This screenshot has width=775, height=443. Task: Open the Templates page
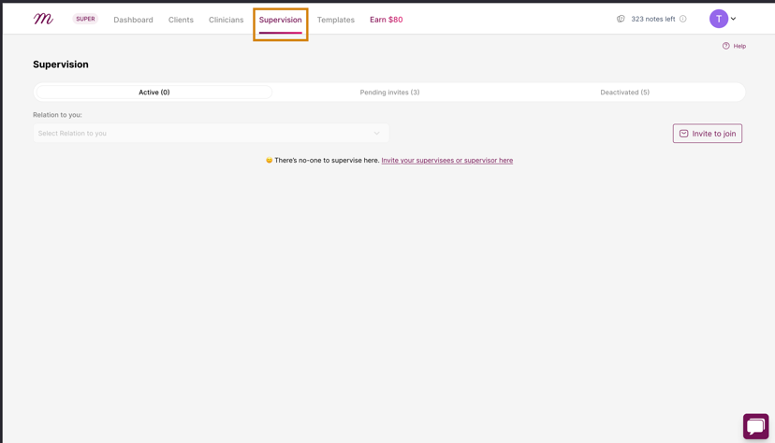[x=336, y=20]
